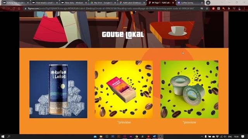Open Google Chrome from the taskbar

(x=137, y=136)
